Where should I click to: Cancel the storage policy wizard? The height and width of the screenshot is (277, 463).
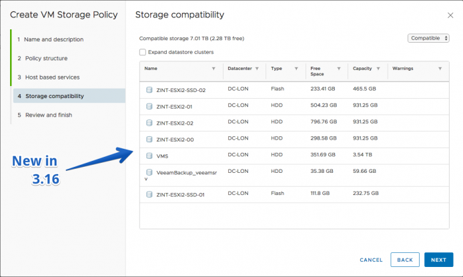(x=371, y=260)
